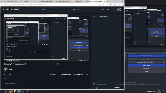166x93 pixels.
Task: Click the Отправить chat send button
Action: [x=117, y=88]
